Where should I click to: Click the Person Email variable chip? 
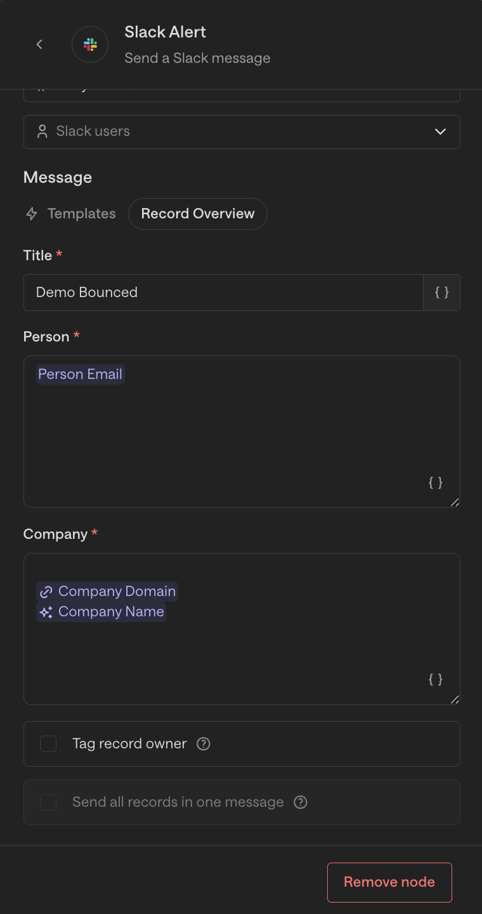80,374
